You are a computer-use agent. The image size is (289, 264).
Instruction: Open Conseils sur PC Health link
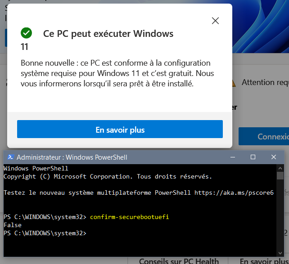(179, 261)
